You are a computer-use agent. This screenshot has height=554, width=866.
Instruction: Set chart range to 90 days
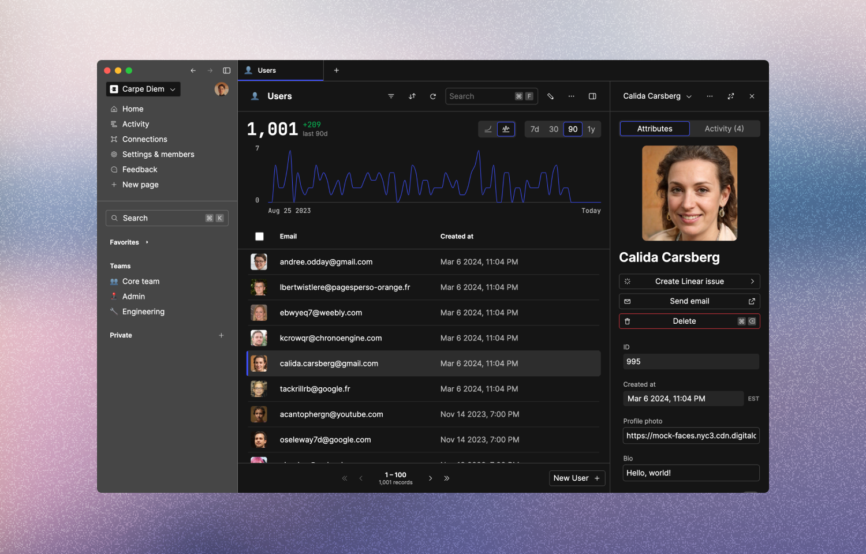point(573,129)
